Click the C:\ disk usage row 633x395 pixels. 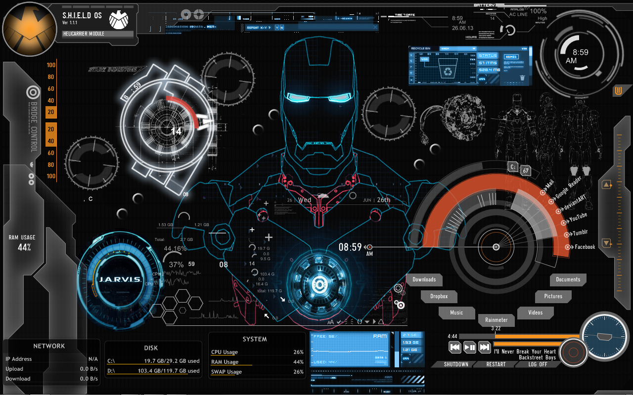[x=153, y=361]
